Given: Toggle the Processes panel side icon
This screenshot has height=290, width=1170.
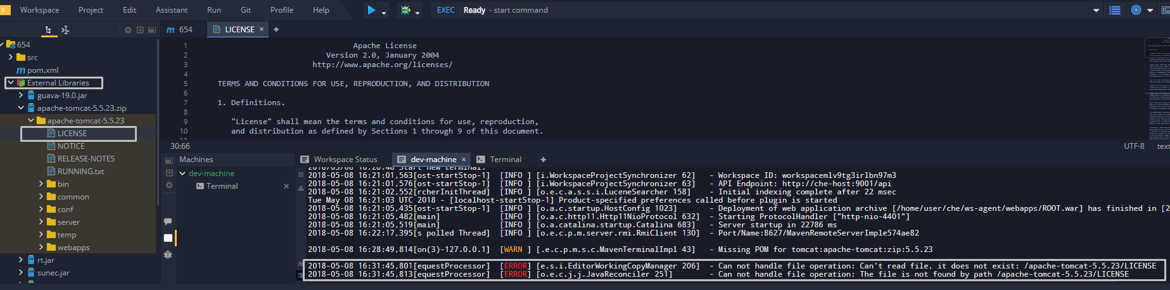Looking at the screenshot, I should 168,238.
